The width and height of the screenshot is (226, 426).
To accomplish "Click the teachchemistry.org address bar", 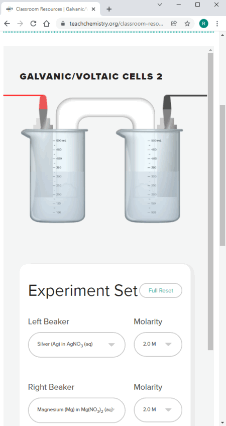I will pyautogui.click(x=116, y=24).
